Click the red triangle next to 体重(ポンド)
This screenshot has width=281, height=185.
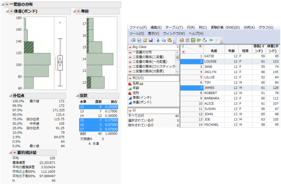[x=11, y=11]
